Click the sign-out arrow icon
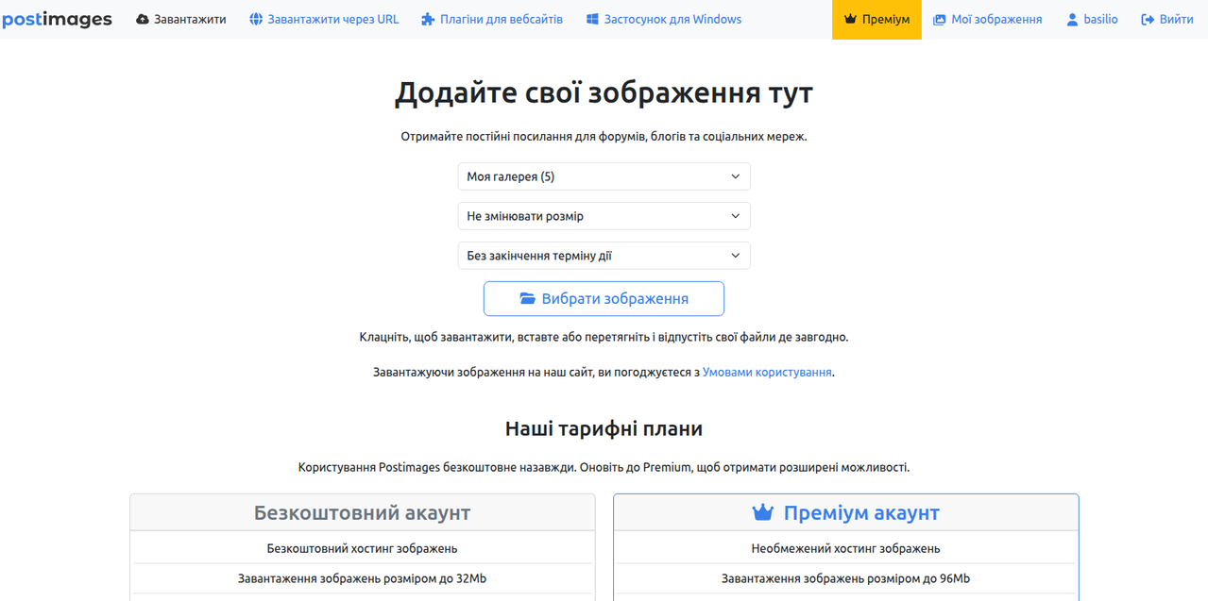This screenshot has width=1208, height=601. click(1148, 19)
